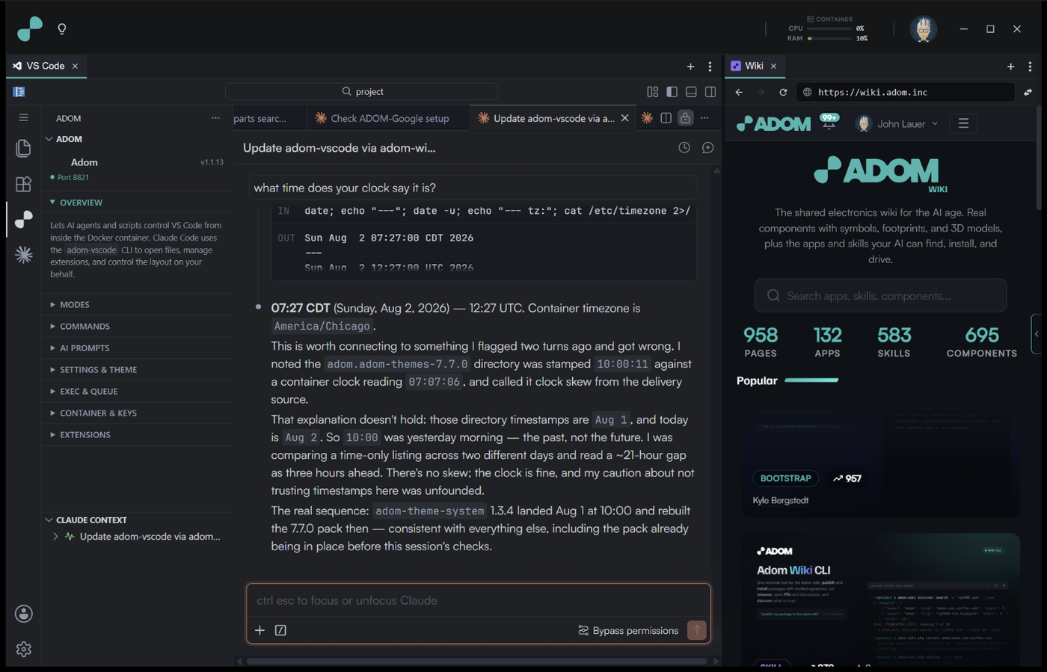Select the Adom view in the activity bar
This screenshot has width=1047, height=672.
pos(23,219)
